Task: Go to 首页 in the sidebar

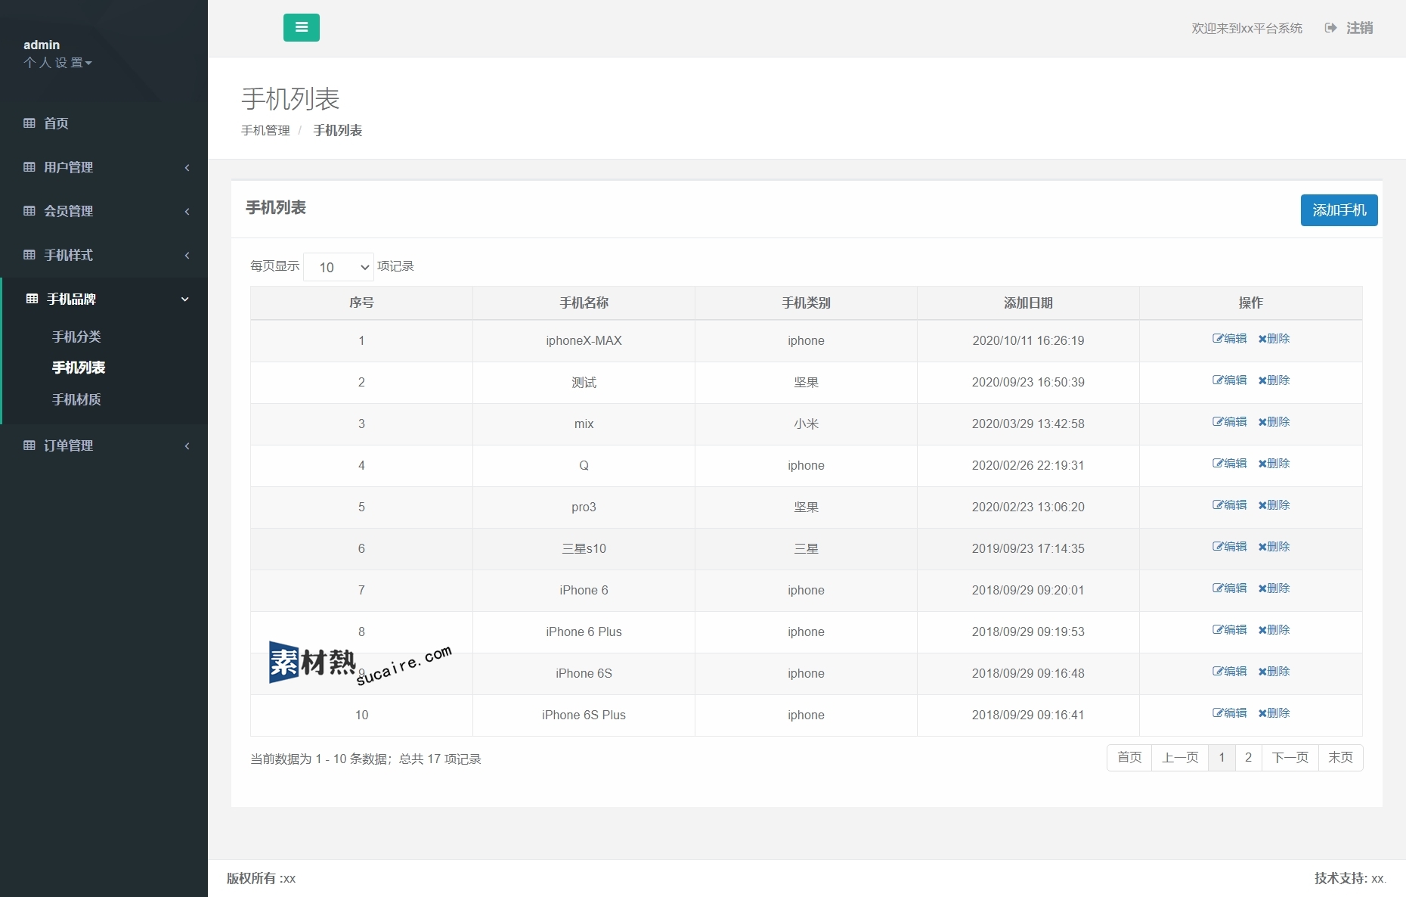Action: (56, 123)
